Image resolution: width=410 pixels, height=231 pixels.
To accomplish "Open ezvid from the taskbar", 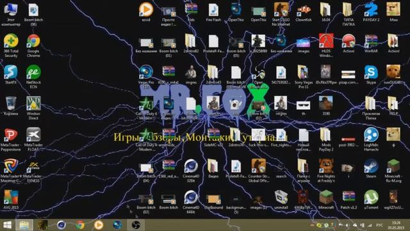I will click(99, 225).
